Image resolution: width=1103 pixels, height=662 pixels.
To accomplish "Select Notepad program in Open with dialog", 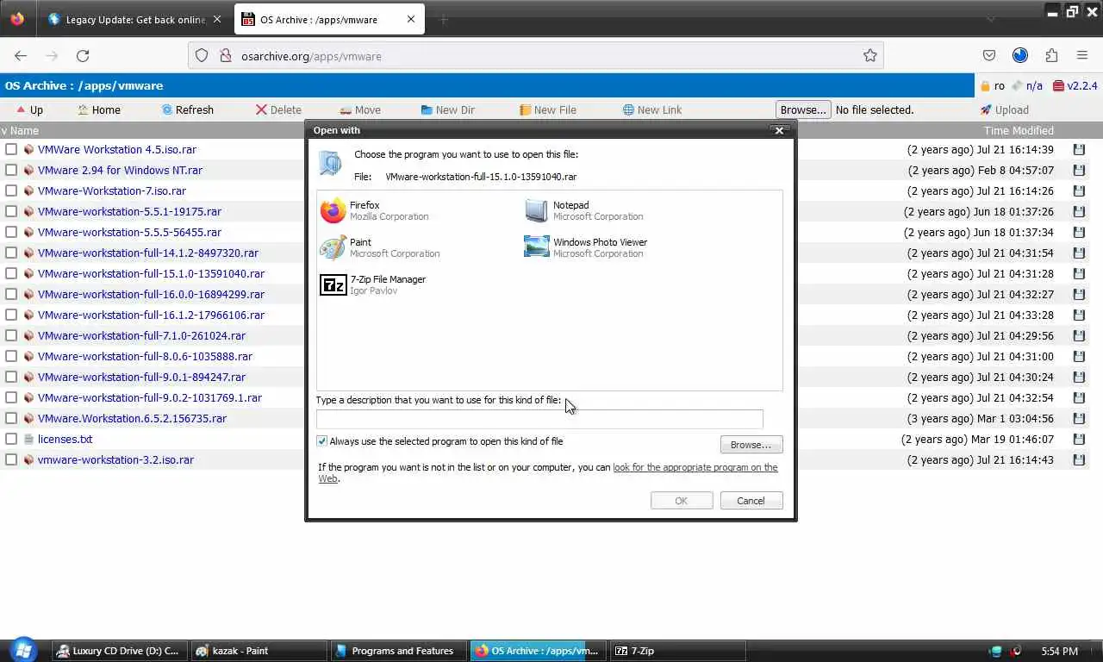I will pos(584,210).
